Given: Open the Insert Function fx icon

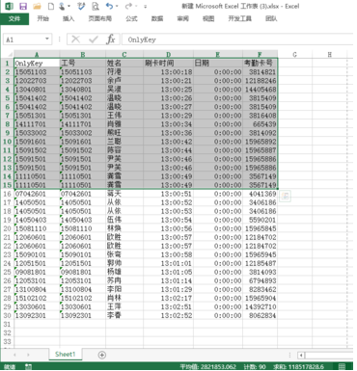Looking at the screenshot, I should [x=111, y=40].
